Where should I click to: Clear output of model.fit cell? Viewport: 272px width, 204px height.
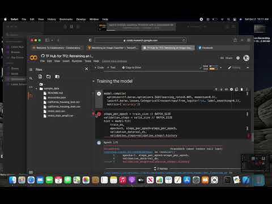click(x=99, y=143)
